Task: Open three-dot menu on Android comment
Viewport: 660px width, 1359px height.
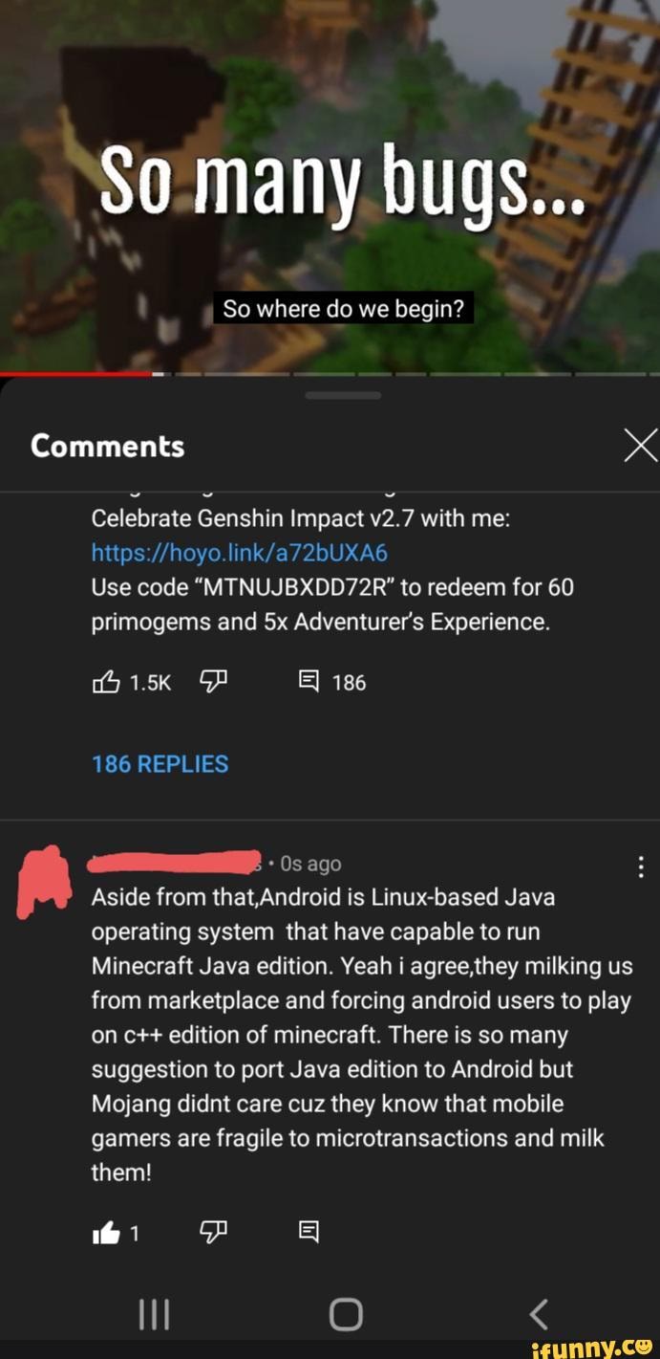Action: [x=640, y=866]
